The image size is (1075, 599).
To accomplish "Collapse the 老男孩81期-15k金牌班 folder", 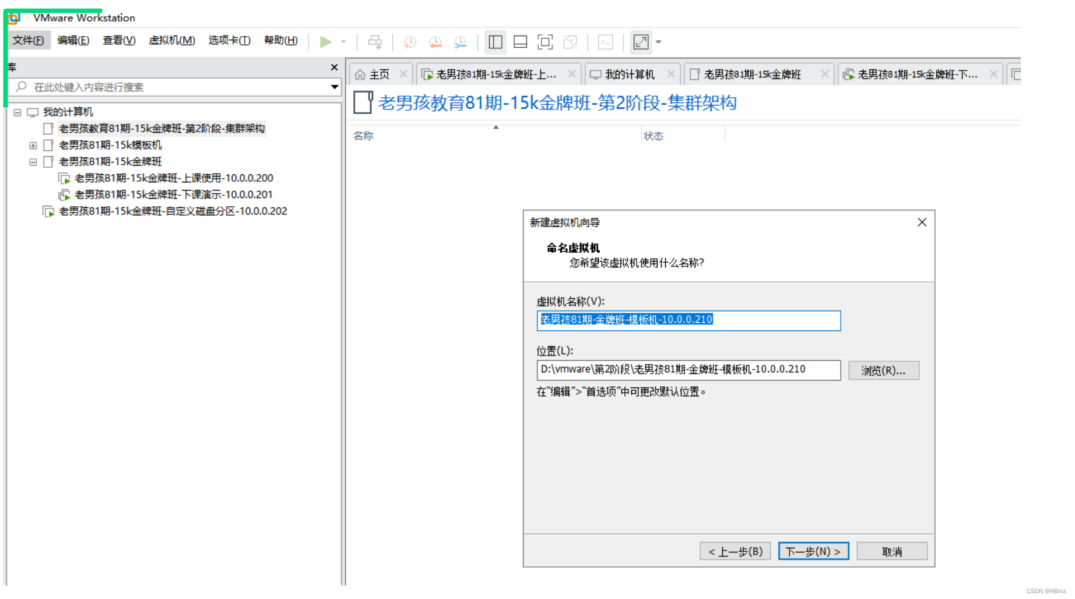I will [x=33, y=162].
